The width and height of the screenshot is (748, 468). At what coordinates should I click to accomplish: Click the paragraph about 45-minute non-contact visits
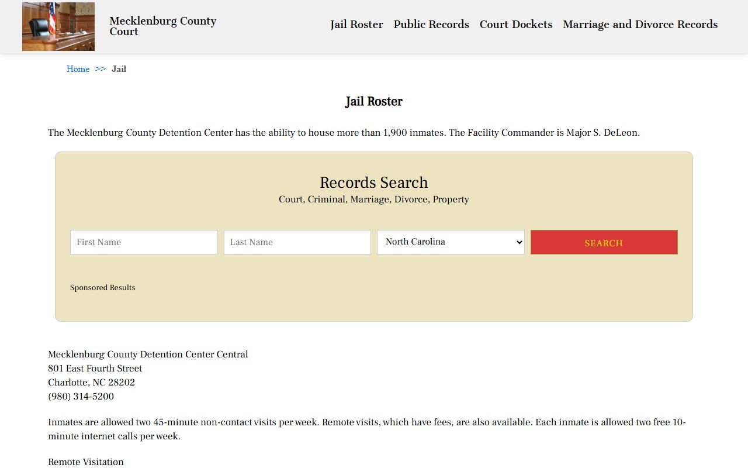tap(367, 429)
